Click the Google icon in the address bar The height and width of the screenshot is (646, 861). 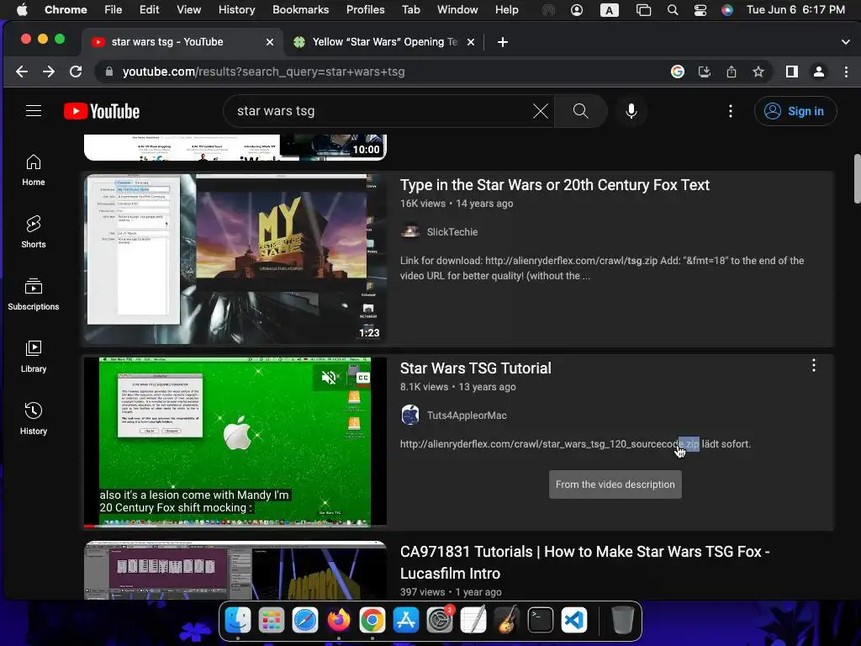tap(678, 71)
